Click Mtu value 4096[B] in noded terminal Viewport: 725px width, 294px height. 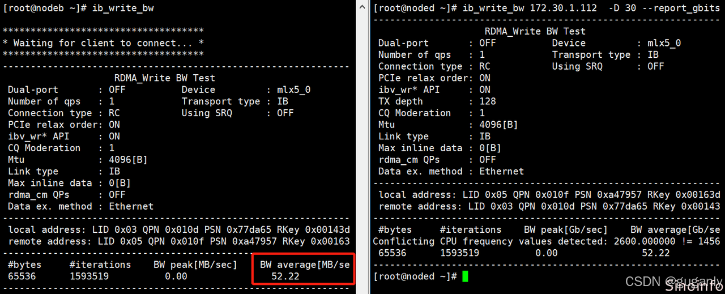[x=498, y=125]
